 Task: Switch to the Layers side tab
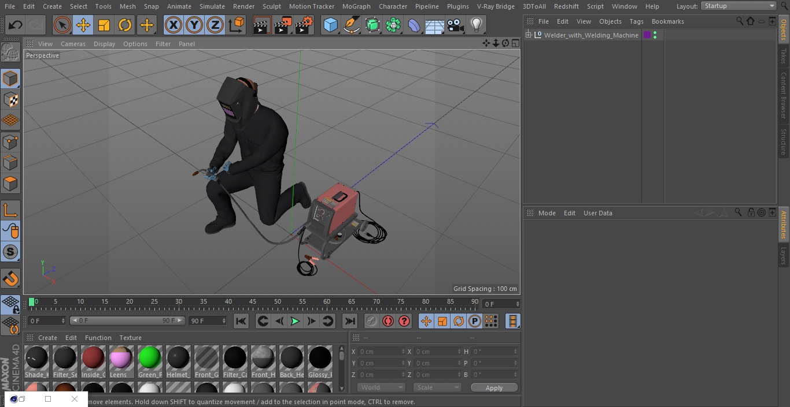tap(784, 256)
